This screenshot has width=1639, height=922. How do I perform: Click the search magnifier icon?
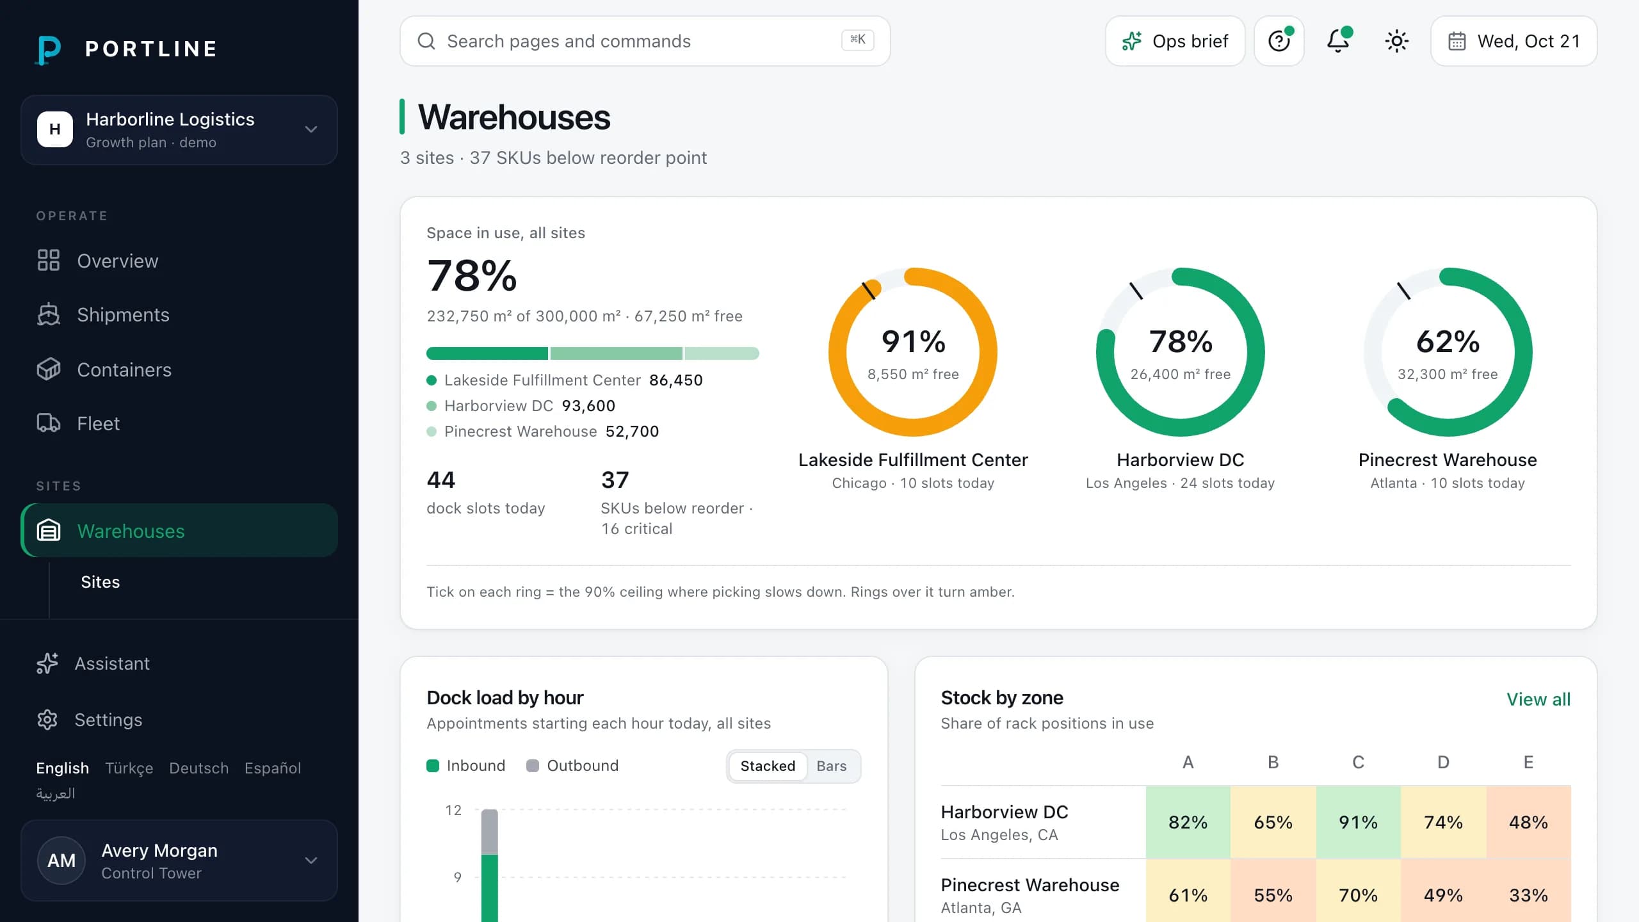(x=426, y=41)
